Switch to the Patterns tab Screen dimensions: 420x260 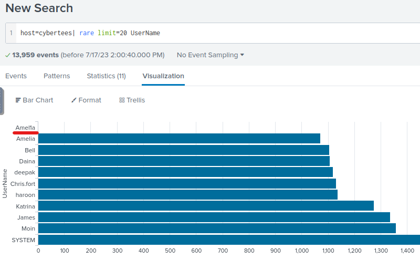tap(57, 76)
